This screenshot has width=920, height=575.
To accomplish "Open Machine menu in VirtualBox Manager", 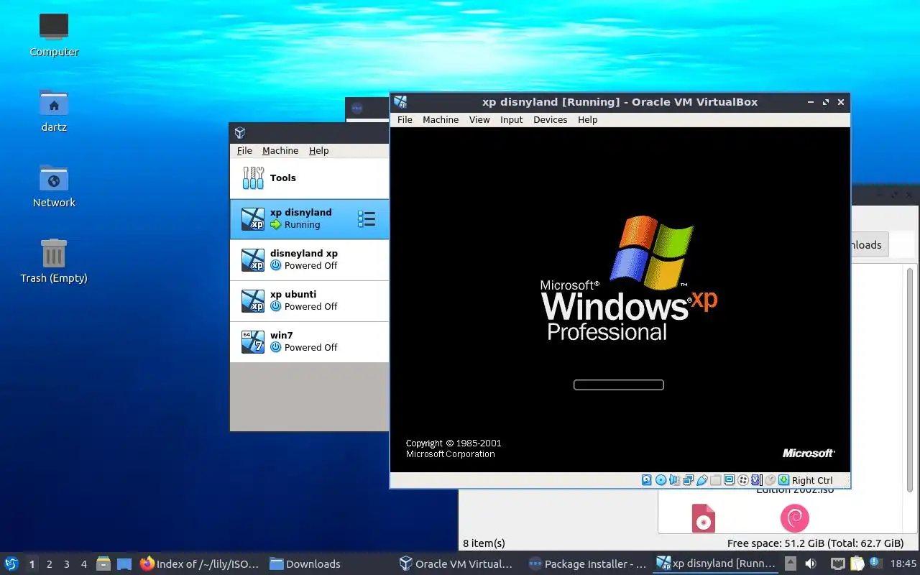I will [x=280, y=150].
